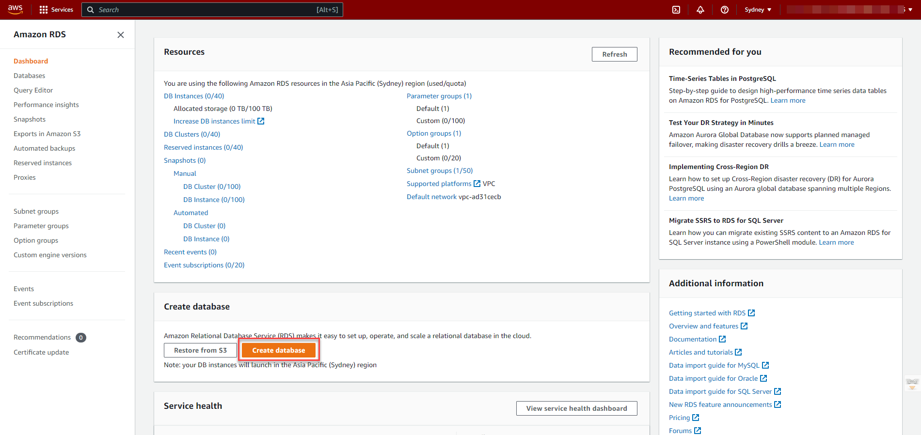Open the Parameter groups (1) link
Screen dimensions: 921x435
click(439, 96)
